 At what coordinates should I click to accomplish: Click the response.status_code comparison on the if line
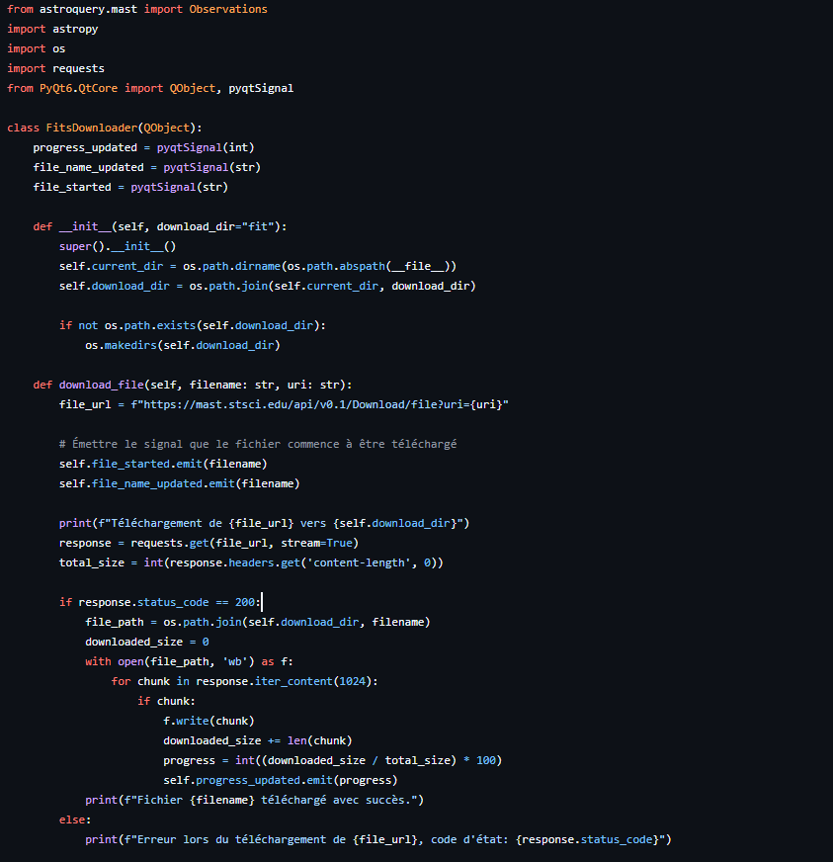[x=152, y=601]
